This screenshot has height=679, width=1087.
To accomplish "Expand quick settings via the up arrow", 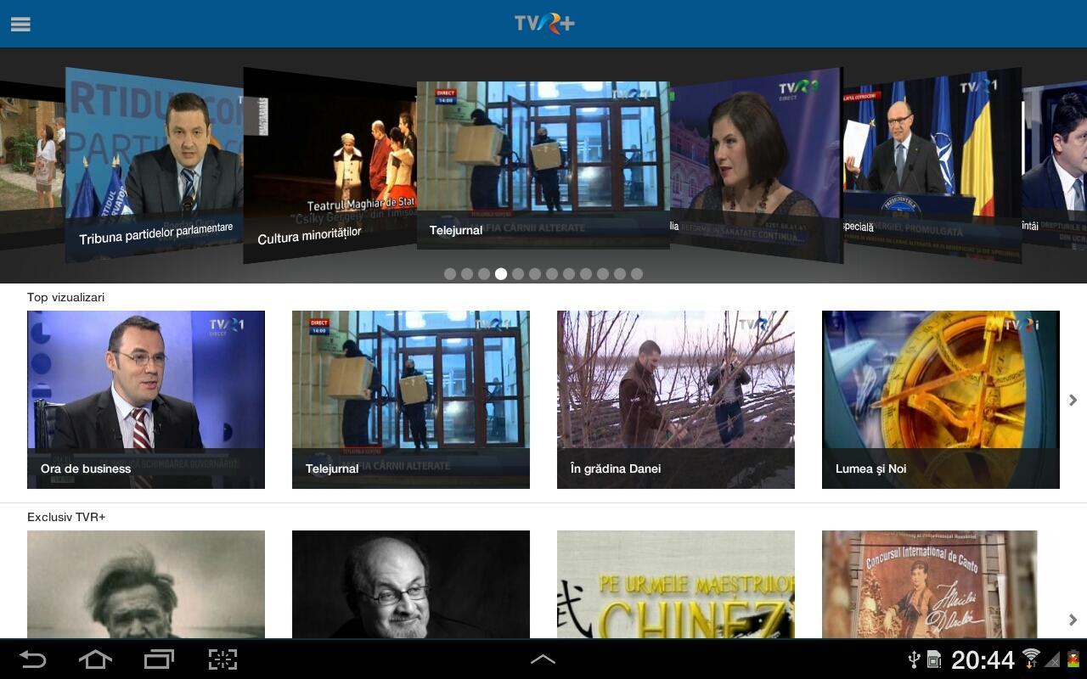I will click(x=543, y=658).
